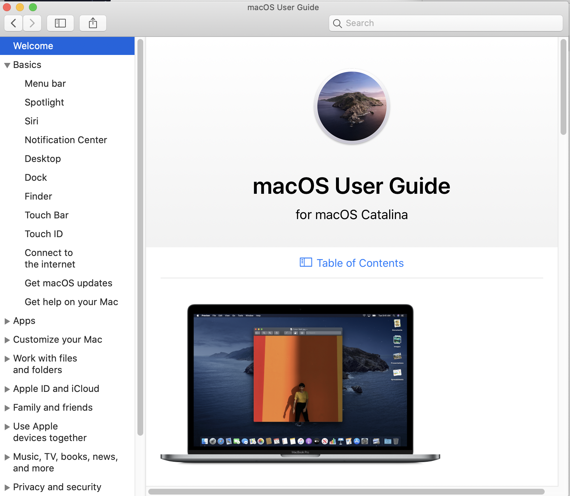Go forward to the next page
The image size is (570, 496).
(32, 23)
